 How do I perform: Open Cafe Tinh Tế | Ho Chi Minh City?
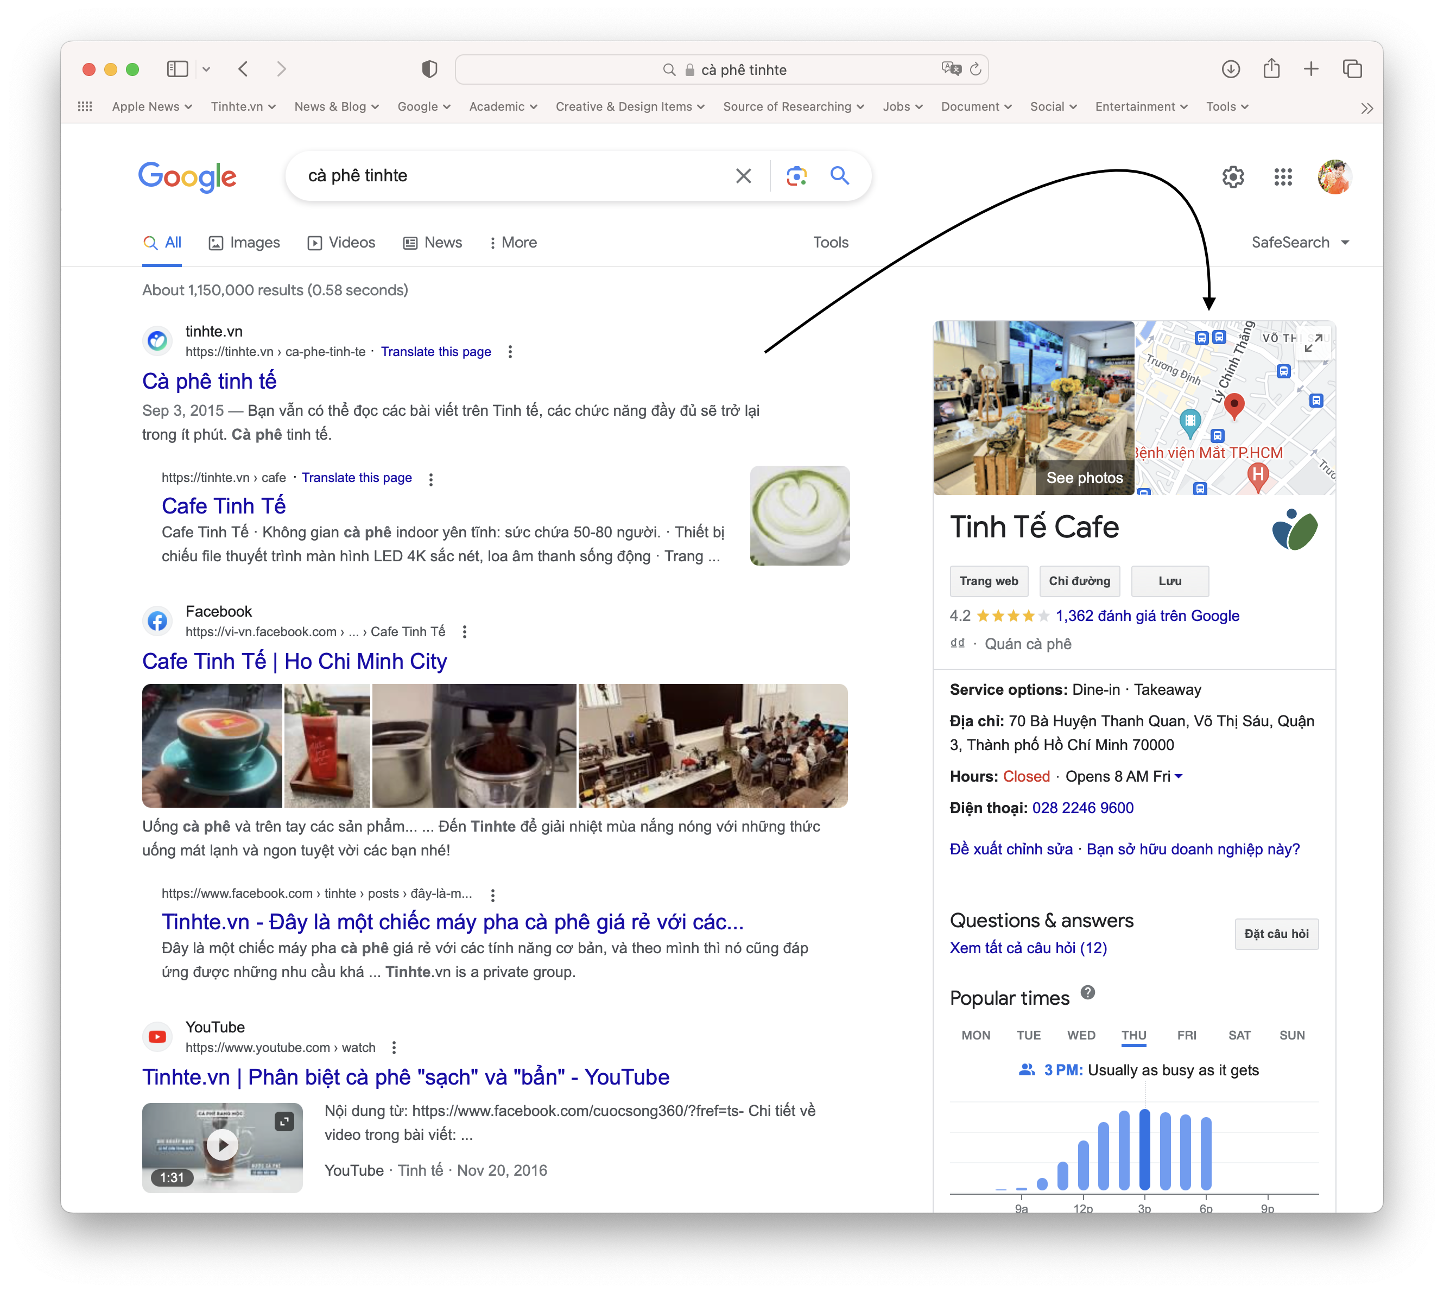pos(294,661)
